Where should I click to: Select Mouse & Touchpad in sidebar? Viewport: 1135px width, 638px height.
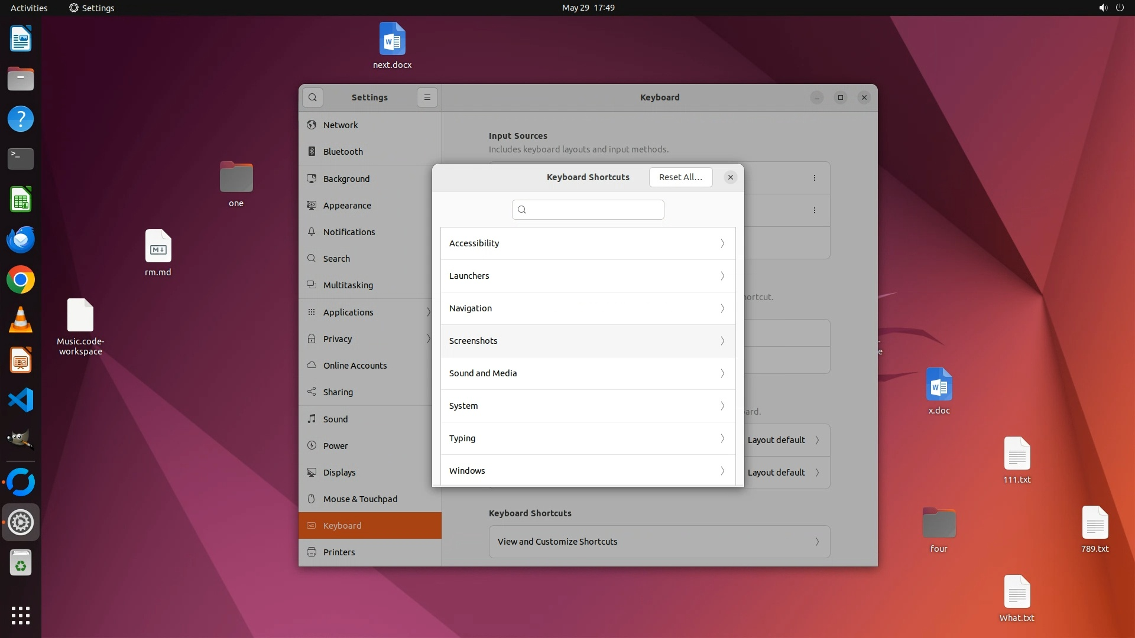[x=360, y=499]
